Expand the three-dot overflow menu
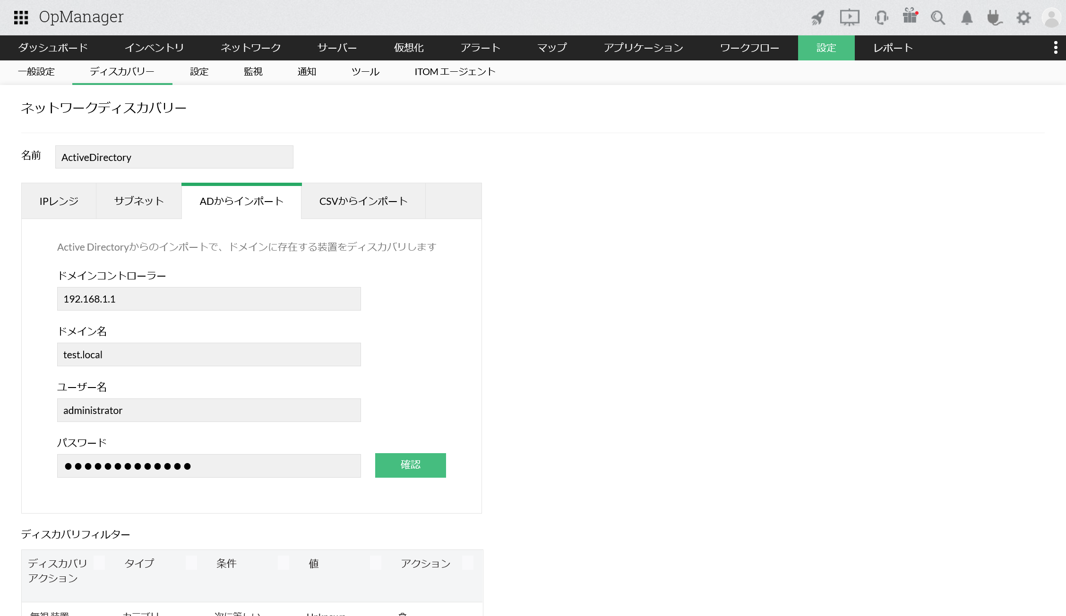This screenshot has width=1066, height=616. pos(1056,48)
